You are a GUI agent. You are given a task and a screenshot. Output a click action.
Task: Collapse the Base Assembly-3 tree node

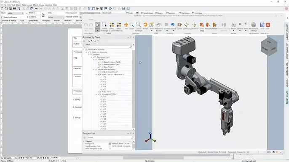[x=91, y=57]
